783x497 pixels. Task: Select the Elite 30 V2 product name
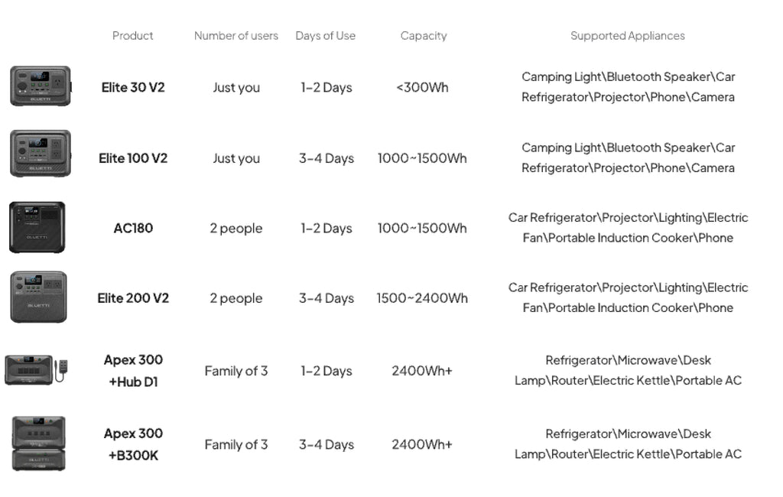tap(133, 87)
